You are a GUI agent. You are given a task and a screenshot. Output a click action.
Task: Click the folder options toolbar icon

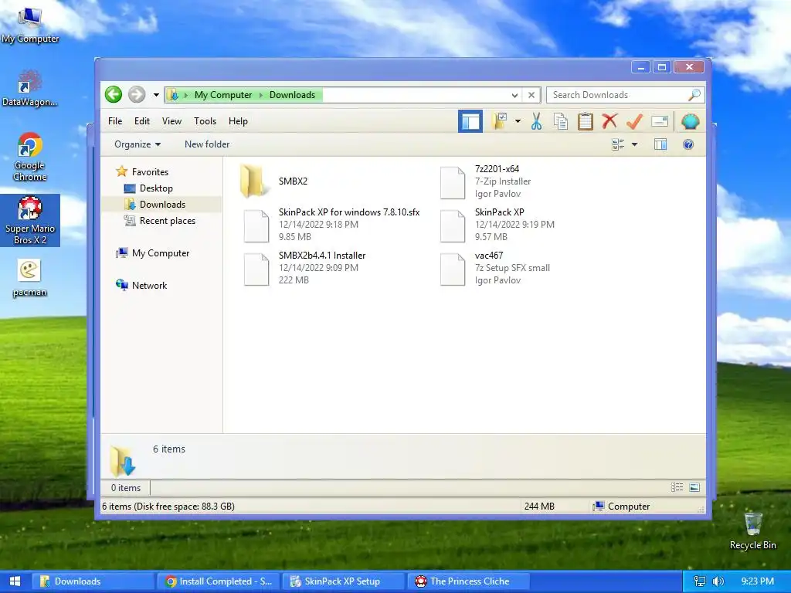point(500,121)
